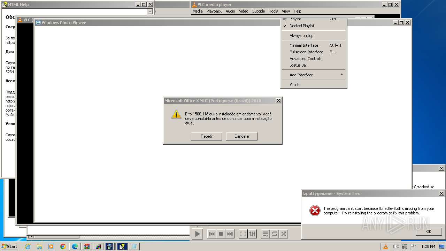Open Windows Explorer folder from taskbar
The height and width of the screenshot is (251, 446).
(39, 246)
